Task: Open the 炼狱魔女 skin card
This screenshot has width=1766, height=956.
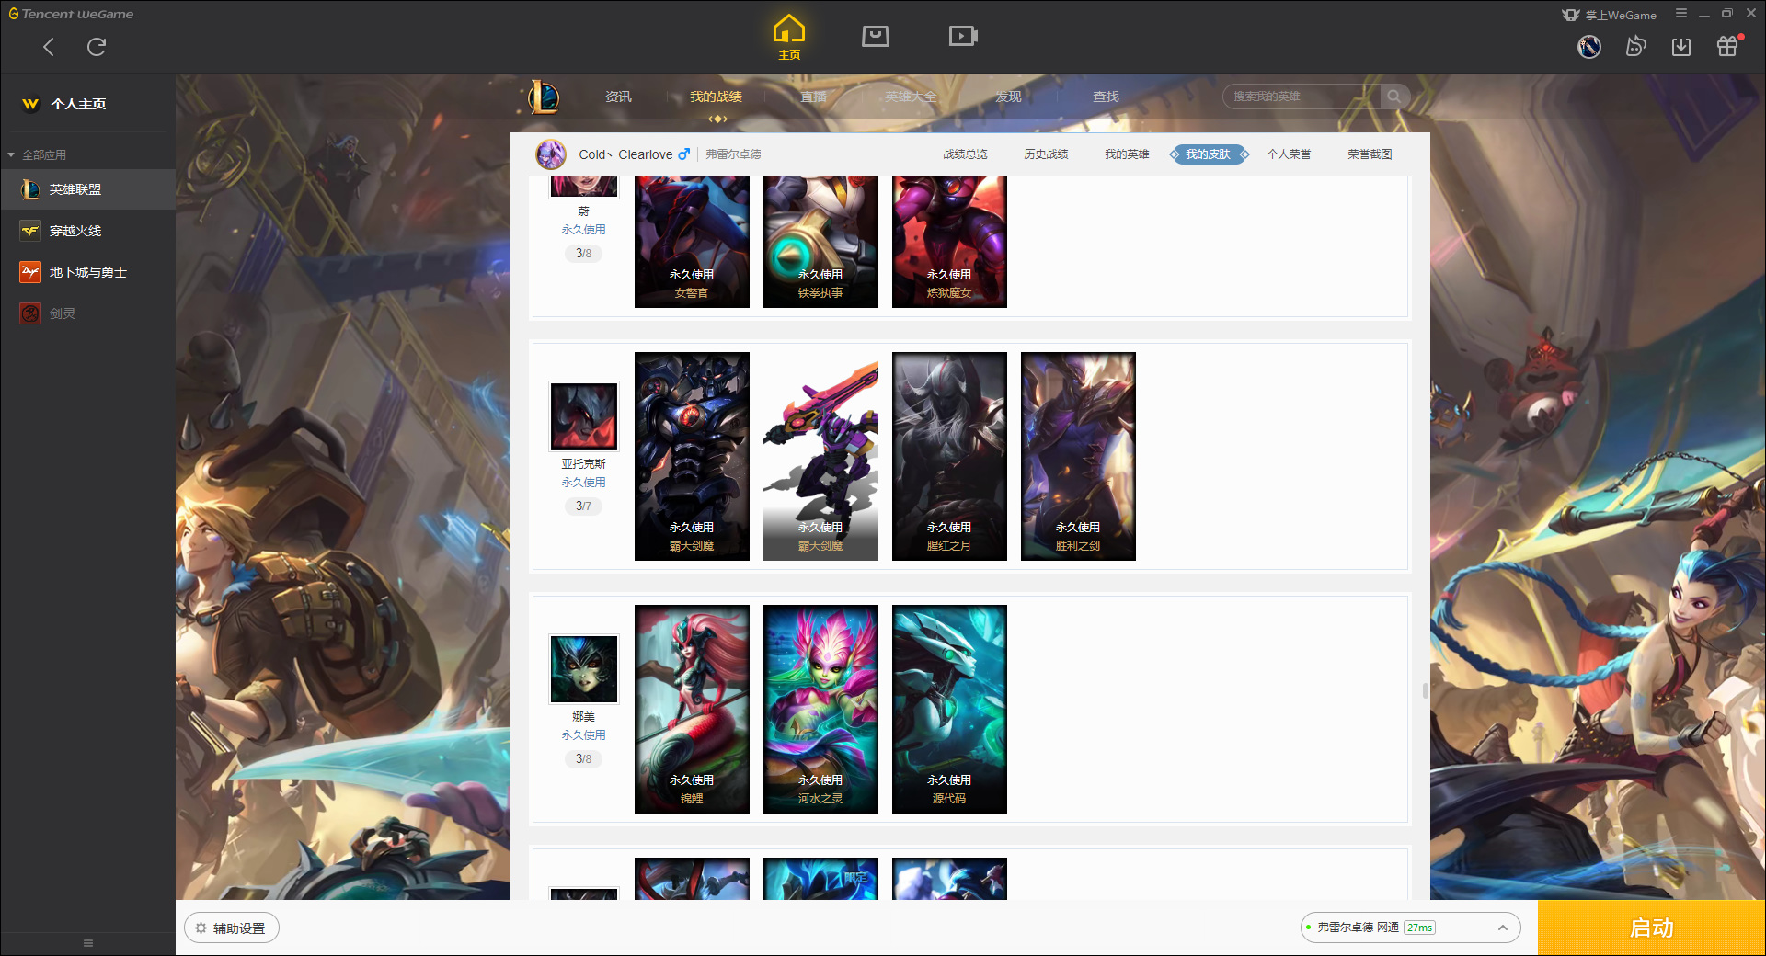Action: click(949, 242)
